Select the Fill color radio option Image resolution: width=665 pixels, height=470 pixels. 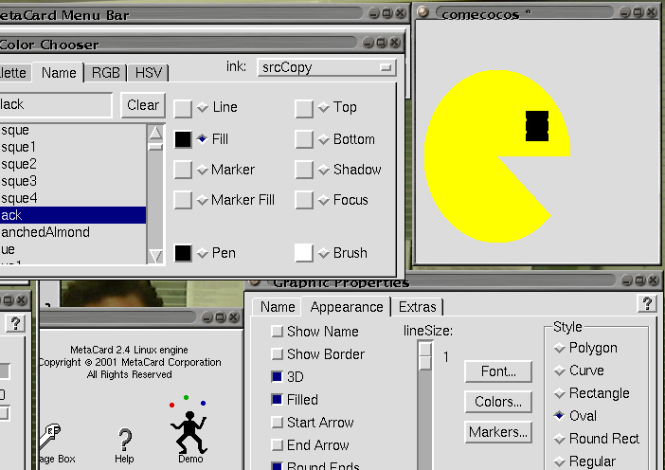203,138
